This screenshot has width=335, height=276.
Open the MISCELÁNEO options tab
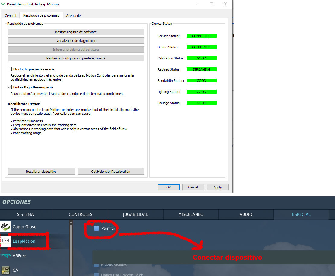coord(191,214)
